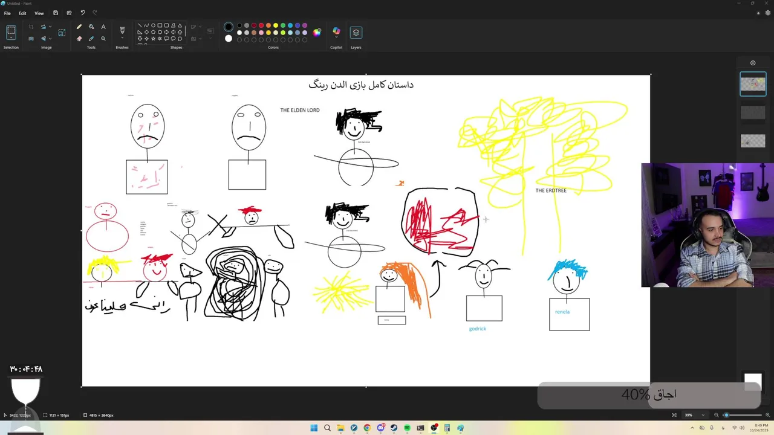The image size is (774, 435).
Task: Select the middle dark layer thumbnail
Action: coord(753,112)
